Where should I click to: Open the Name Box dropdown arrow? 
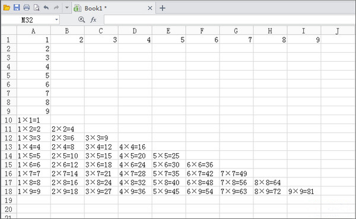point(56,20)
